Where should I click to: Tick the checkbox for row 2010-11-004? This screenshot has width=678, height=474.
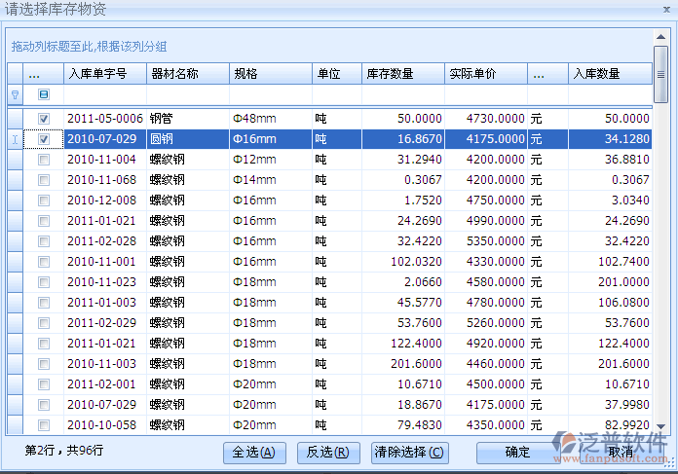coord(44,160)
